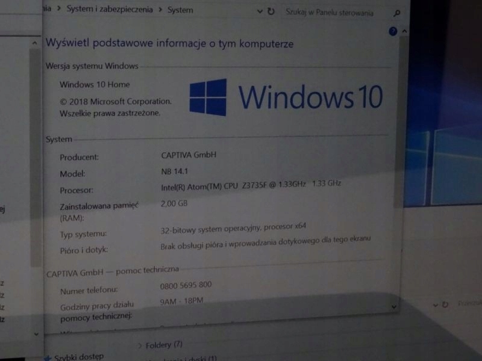The height and width of the screenshot is (361, 482).
Task: Click the Windows 10 flag logo
Action: (208, 97)
